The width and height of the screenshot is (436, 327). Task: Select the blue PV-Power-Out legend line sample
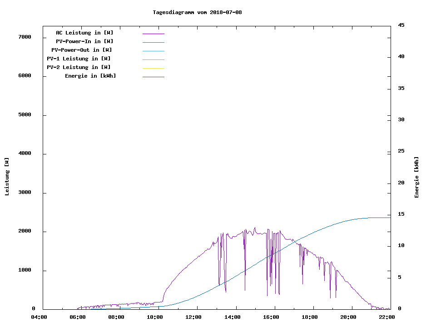coord(153,51)
